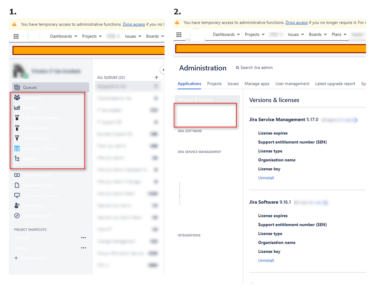375x292 pixels.
Task: Expand Dashboards menu on Administration page
Action: coord(226,35)
